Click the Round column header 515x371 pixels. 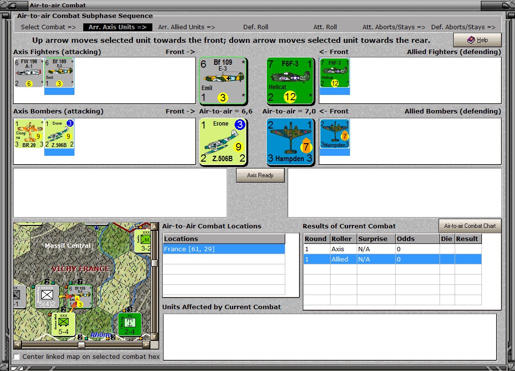tap(317, 239)
